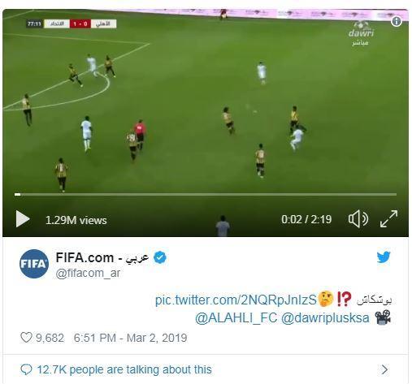Image resolution: width=412 pixels, height=384 pixels.
Task: Open tweet timestamp 6:51 PM - Mar 2, 2019
Action: point(130,338)
